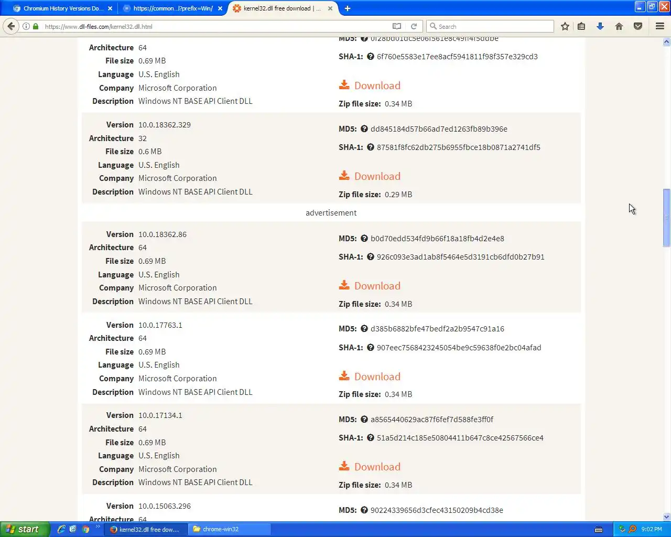Save page to Pocket icon
The width and height of the screenshot is (671, 537).
(x=638, y=26)
